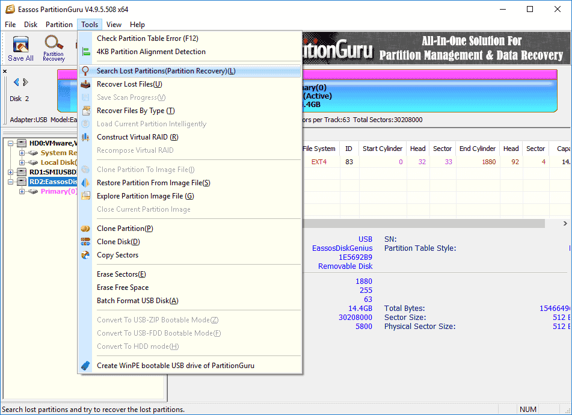This screenshot has height=415, width=572.
Task: Click the Search Lost Partitions magnifier icon
Action: pos(85,71)
